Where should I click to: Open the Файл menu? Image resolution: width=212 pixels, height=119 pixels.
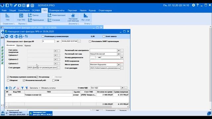coord(4,10)
